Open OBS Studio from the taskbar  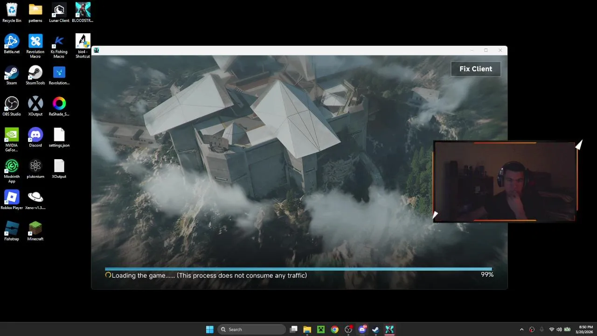[x=348, y=329]
